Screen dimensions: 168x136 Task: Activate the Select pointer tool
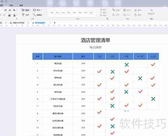point(25,10)
